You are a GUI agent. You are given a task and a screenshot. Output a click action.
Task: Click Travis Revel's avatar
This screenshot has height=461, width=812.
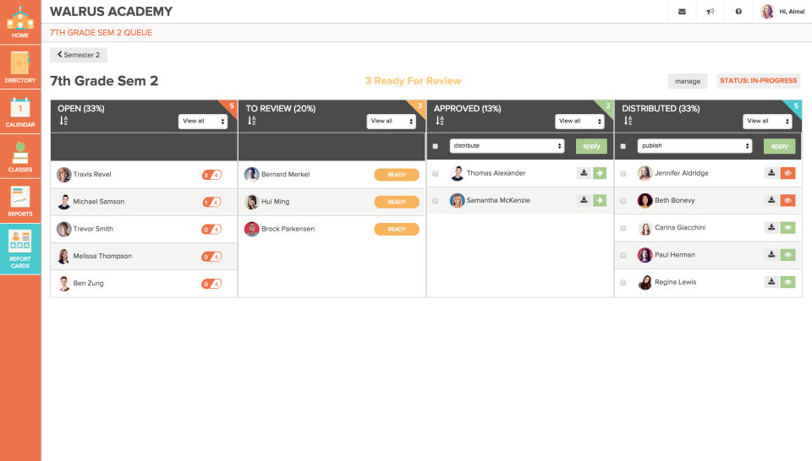pyautogui.click(x=63, y=175)
